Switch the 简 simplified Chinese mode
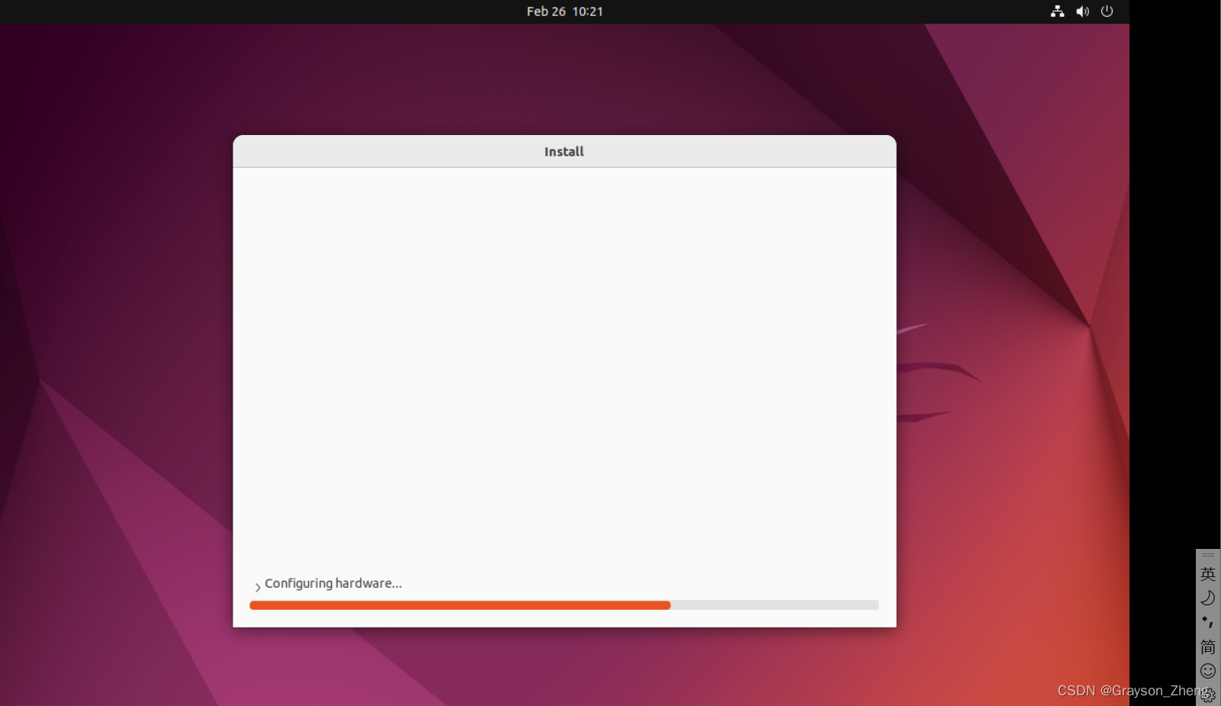Image resolution: width=1221 pixels, height=706 pixels. 1208,647
